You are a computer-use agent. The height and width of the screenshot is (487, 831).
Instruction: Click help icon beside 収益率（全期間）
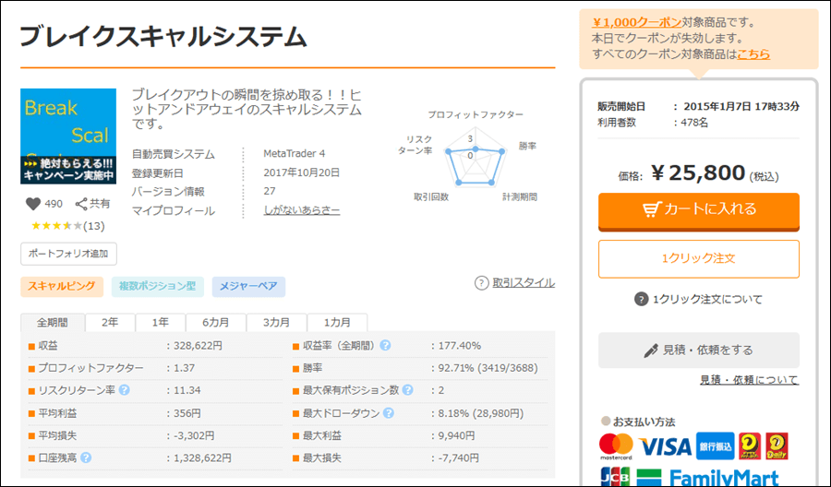[385, 346]
